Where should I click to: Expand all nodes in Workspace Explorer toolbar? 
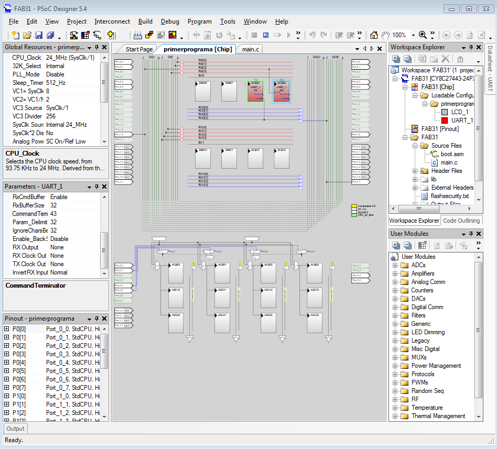click(x=396, y=59)
